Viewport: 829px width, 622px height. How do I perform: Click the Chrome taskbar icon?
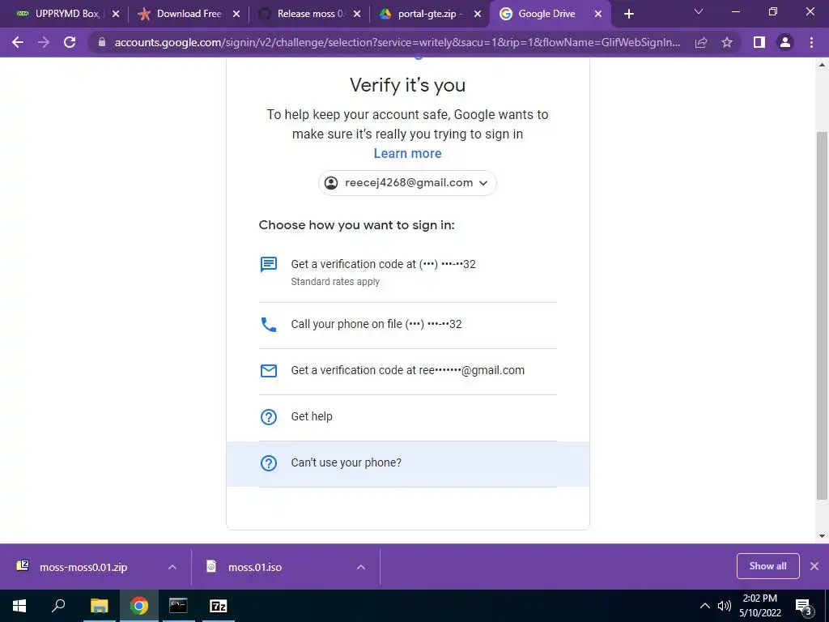(139, 606)
